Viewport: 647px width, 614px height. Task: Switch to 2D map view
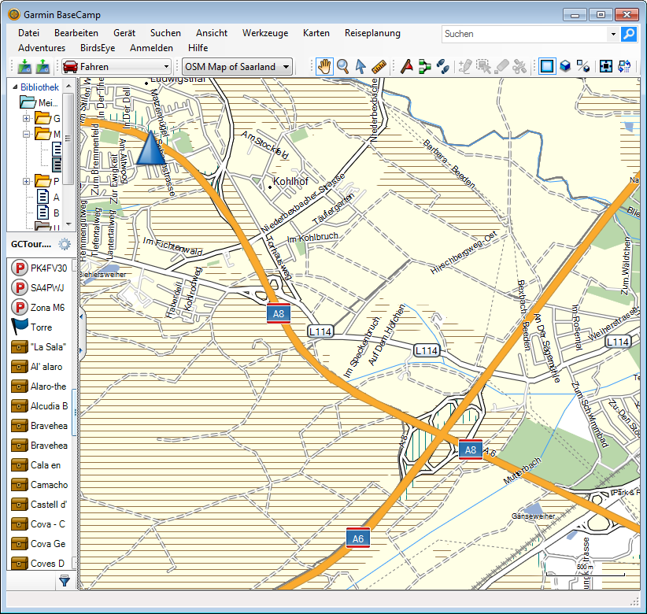[x=547, y=66]
